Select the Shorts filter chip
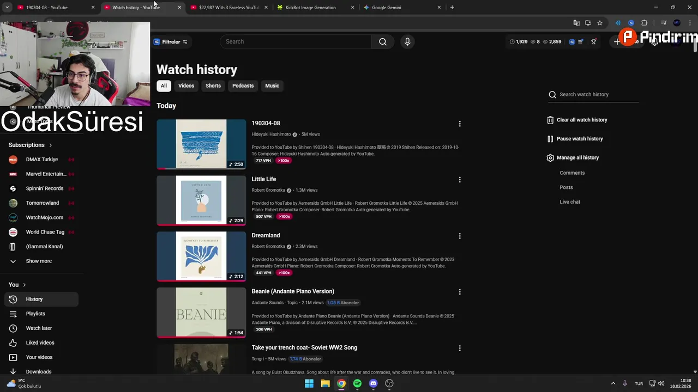The width and height of the screenshot is (698, 392). tap(213, 86)
